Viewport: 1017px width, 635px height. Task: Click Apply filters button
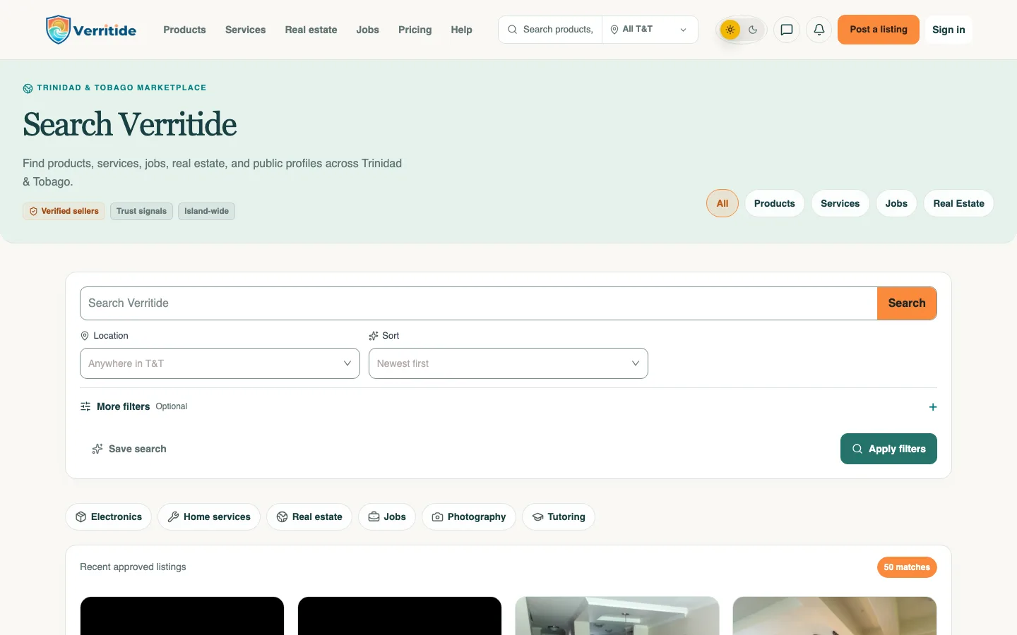coord(888,449)
